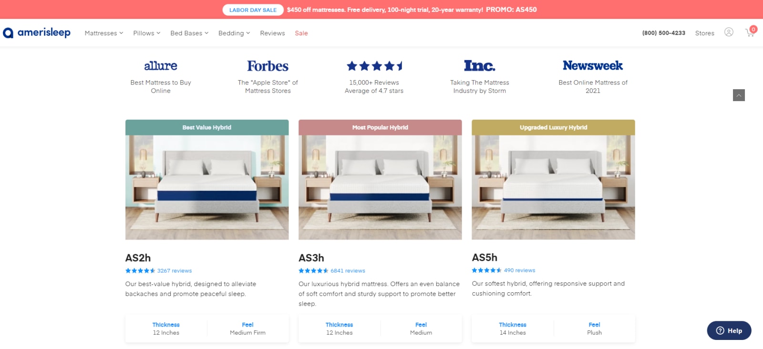
Task: Click the Forbes logo
Action: (x=268, y=66)
